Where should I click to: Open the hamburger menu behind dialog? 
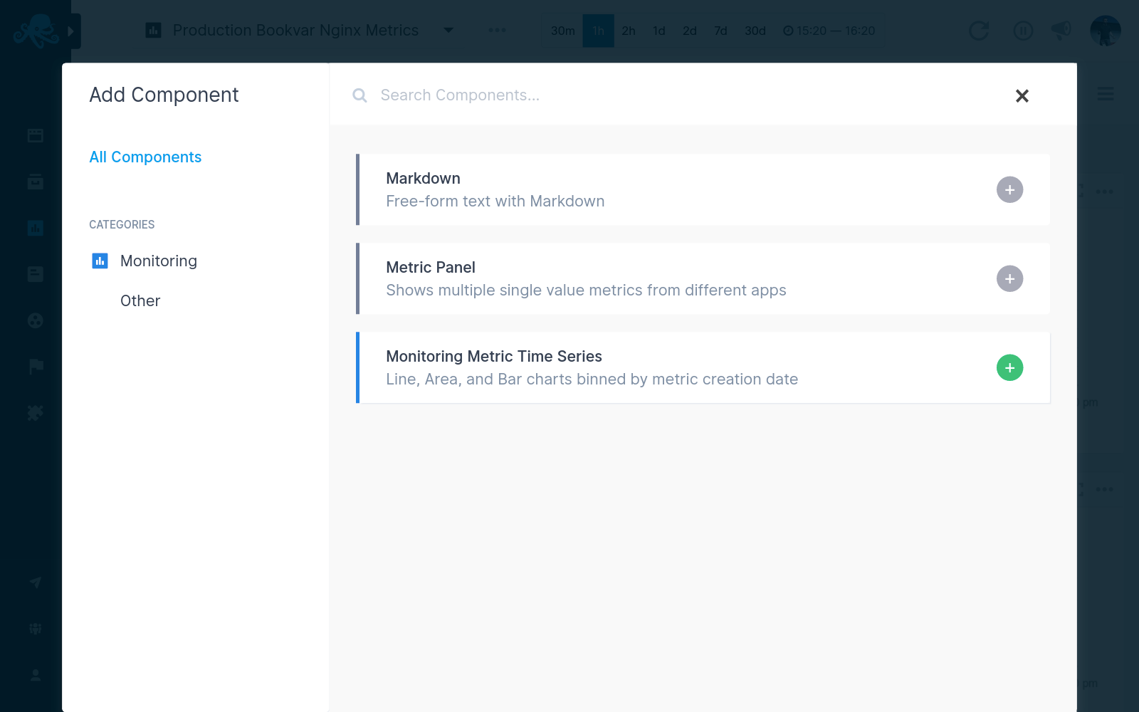pos(1105,94)
